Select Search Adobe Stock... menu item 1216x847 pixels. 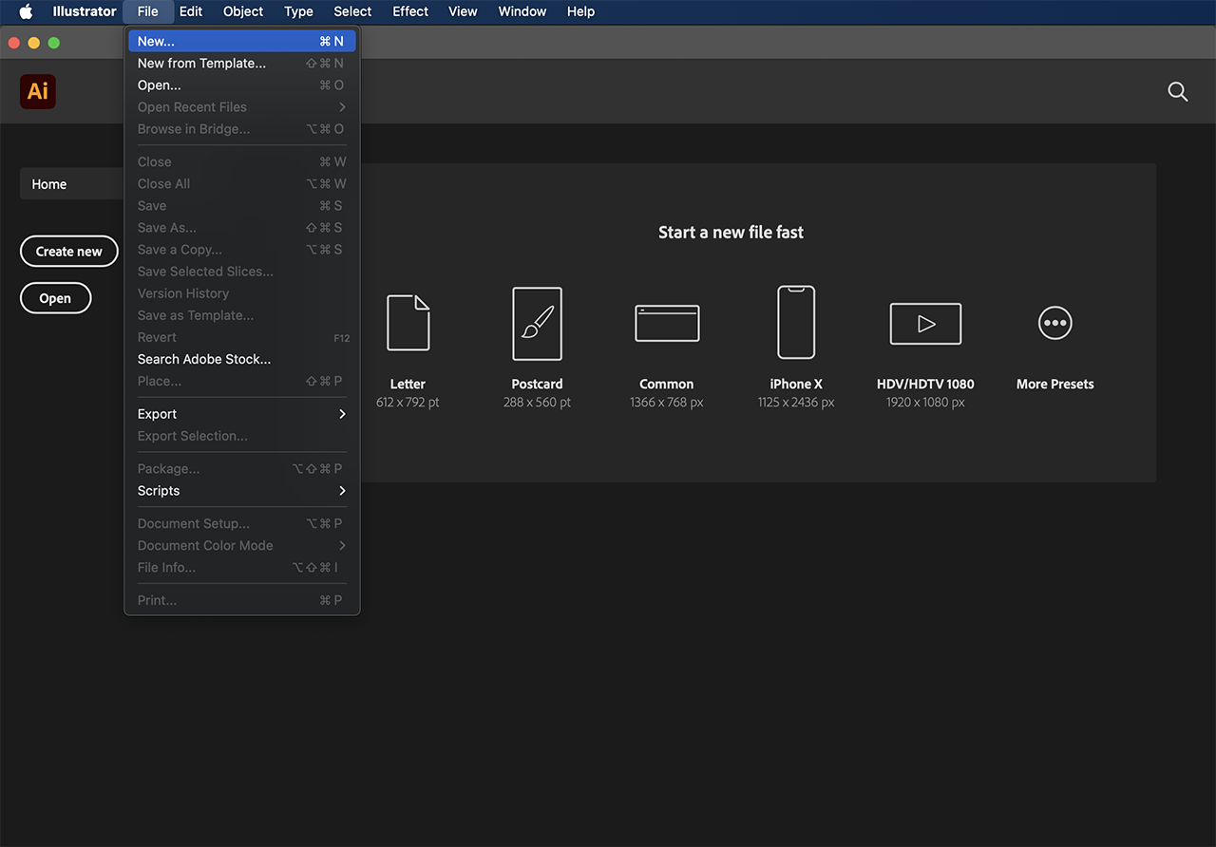tap(242, 359)
